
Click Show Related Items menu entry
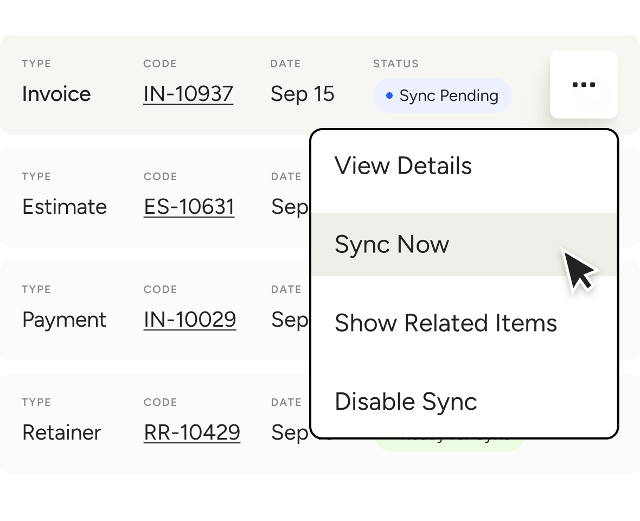coord(445,323)
